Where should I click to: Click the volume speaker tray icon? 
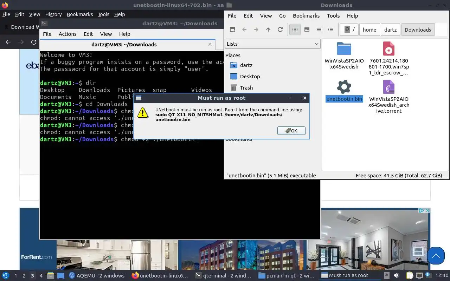click(396, 276)
